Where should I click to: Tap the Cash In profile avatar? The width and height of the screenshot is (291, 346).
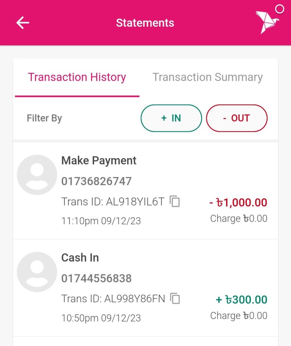coord(37,272)
